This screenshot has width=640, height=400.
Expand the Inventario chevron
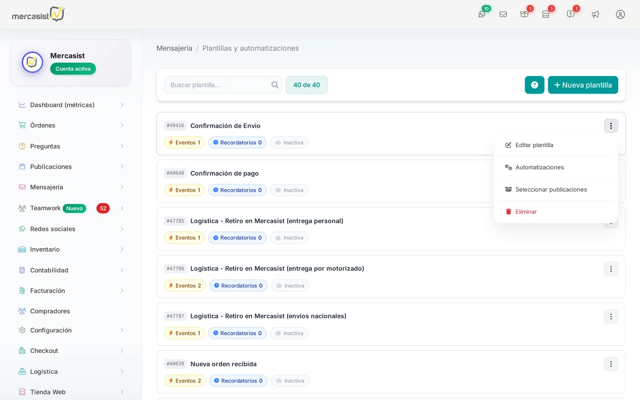[122, 249]
